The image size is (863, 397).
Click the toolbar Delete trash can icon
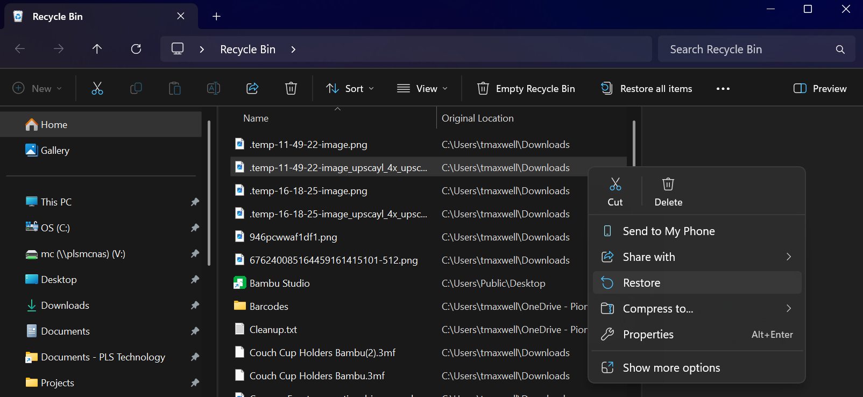tap(291, 88)
